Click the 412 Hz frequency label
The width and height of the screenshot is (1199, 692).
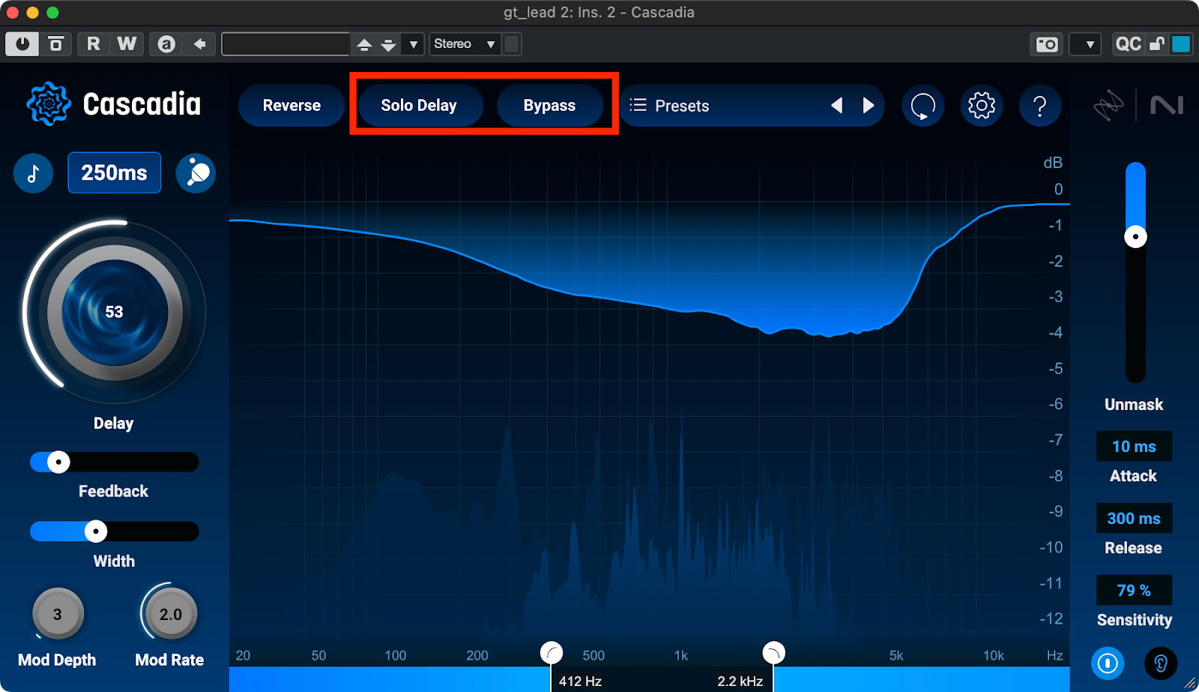coord(581,682)
